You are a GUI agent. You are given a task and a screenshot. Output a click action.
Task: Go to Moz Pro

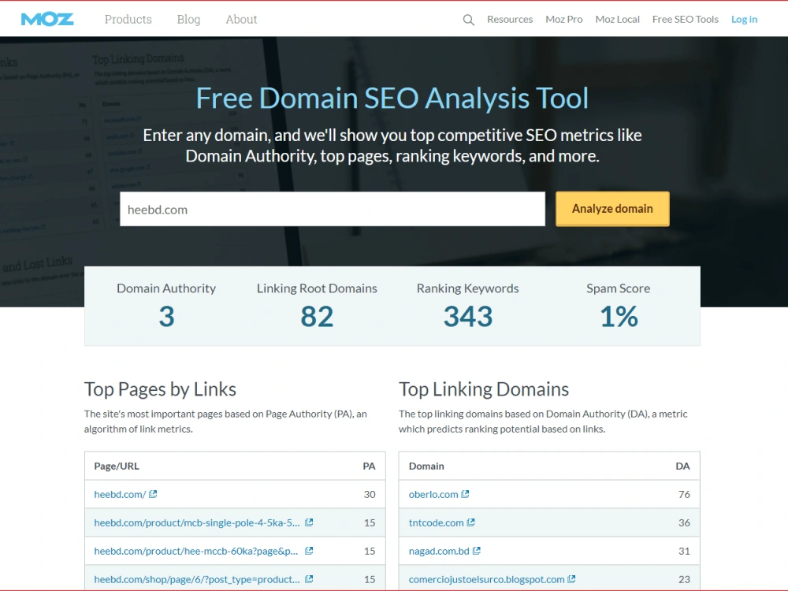coord(564,19)
